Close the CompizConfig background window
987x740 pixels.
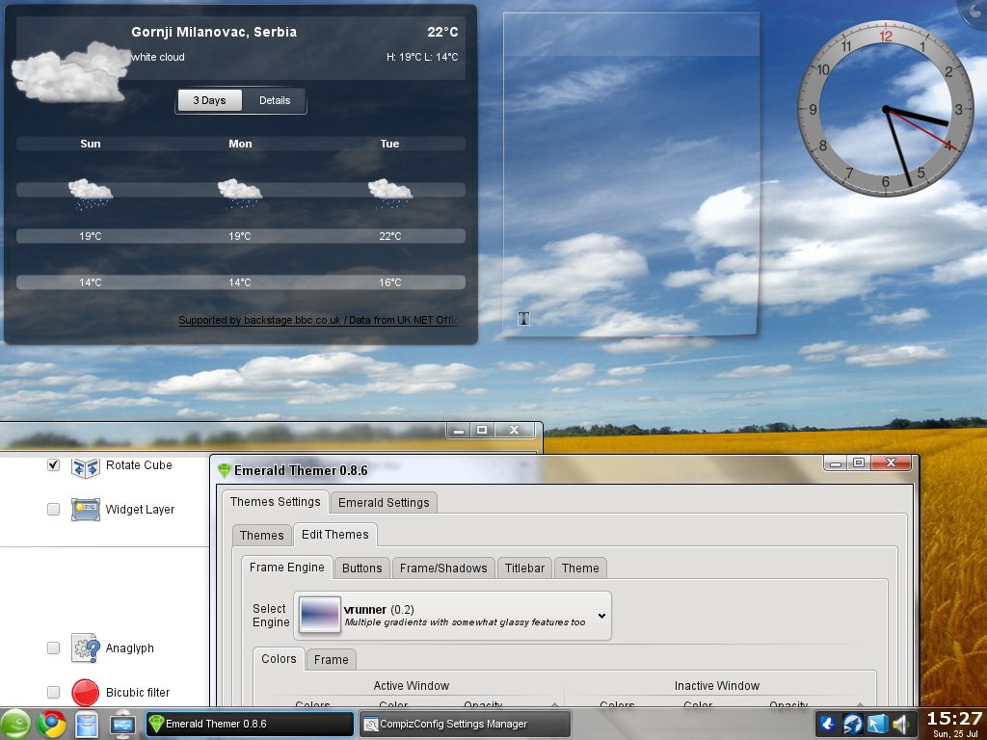tap(514, 430)
